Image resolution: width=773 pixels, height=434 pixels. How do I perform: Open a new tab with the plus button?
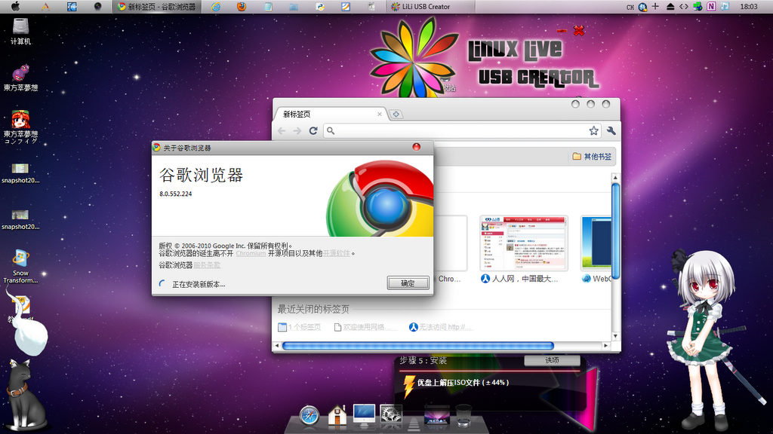(x=396, y=115)
